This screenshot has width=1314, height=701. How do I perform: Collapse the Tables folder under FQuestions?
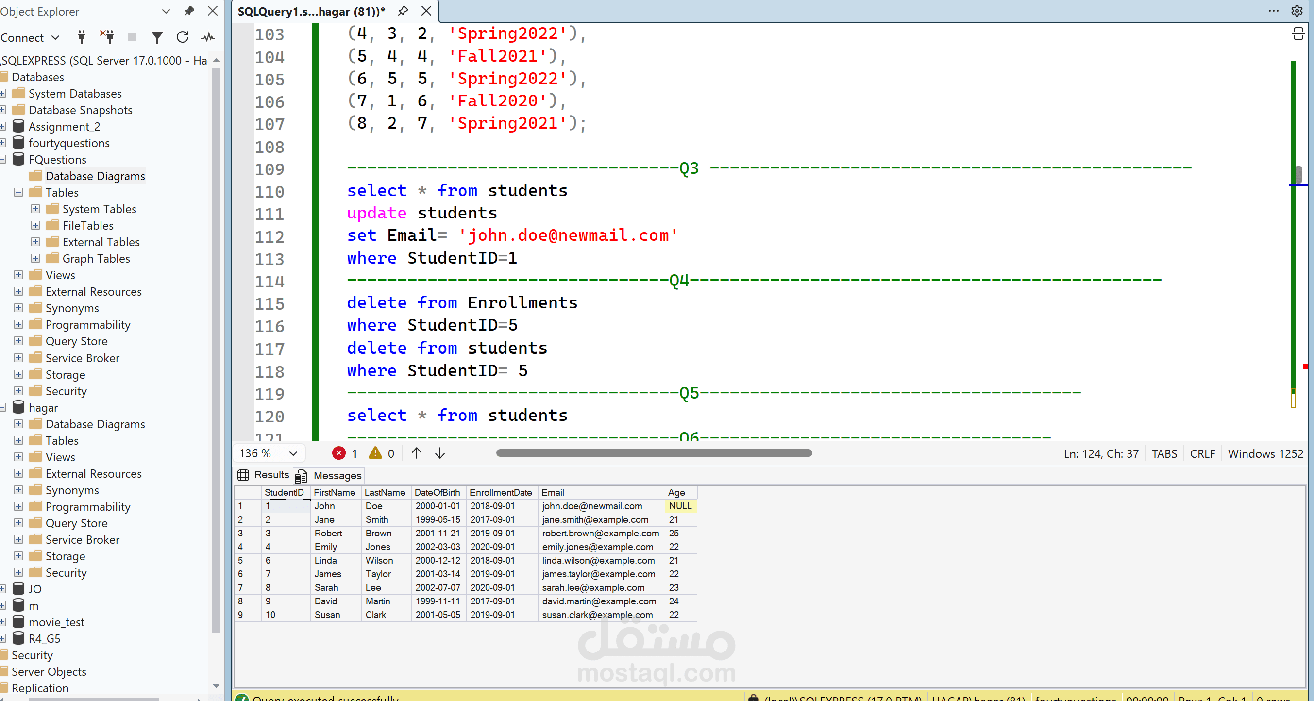click(x=18, y=192)
